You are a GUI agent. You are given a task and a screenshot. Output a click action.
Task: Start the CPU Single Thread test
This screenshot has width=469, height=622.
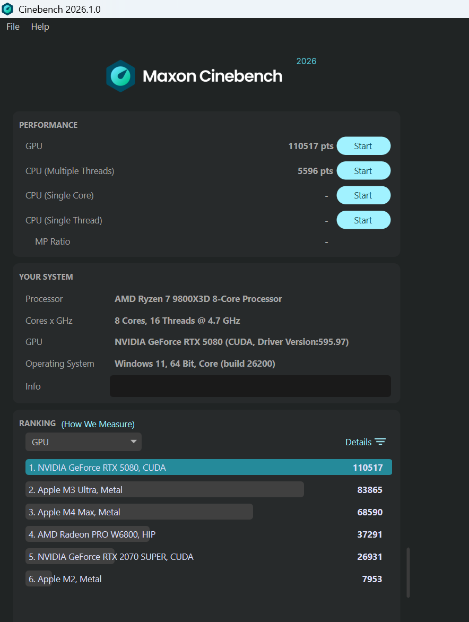click(363, 220)
